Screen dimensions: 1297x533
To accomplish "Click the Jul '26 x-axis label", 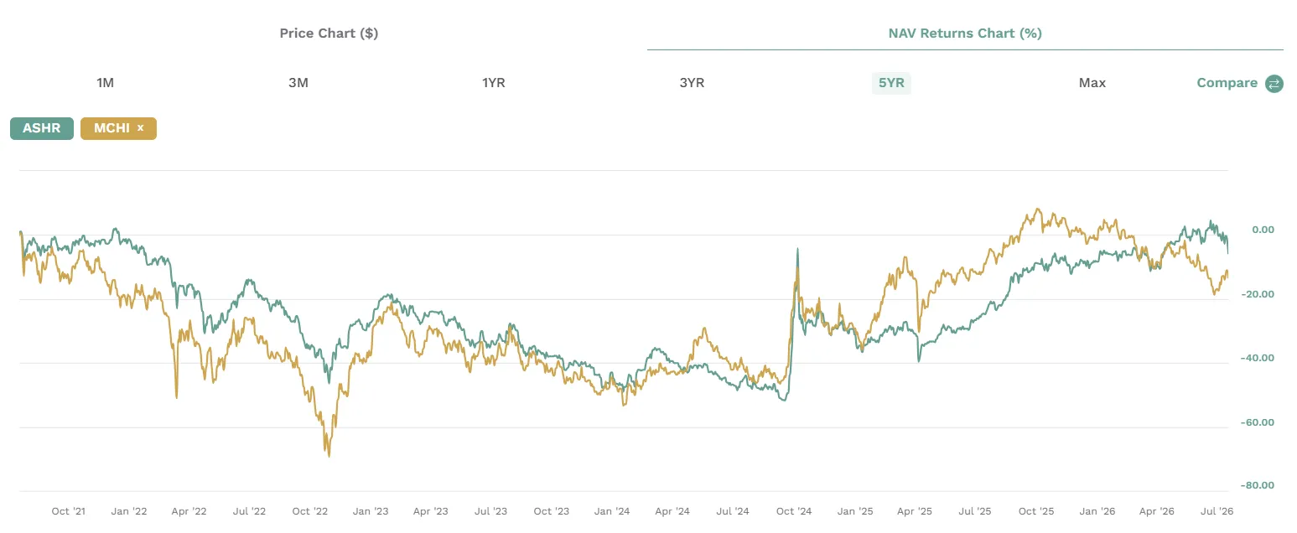I will click(x=1217, y=510).
